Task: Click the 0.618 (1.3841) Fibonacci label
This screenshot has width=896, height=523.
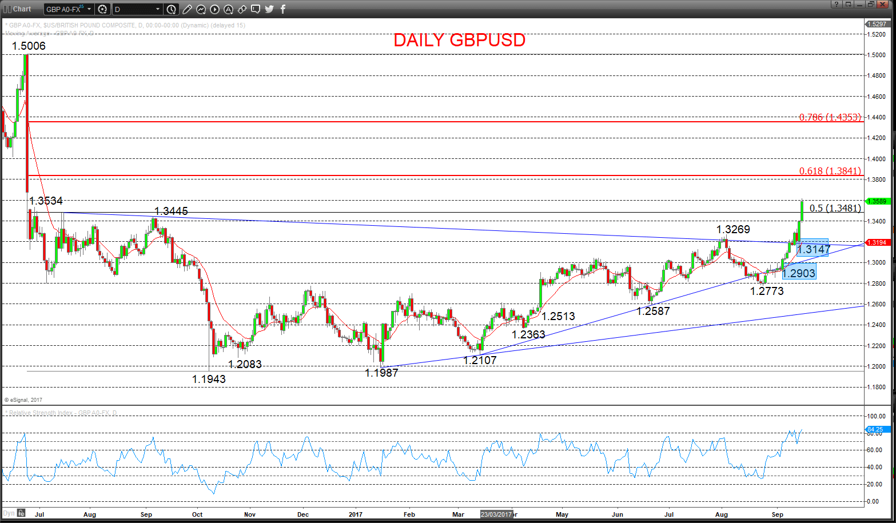Action: (x=830, y=171)
